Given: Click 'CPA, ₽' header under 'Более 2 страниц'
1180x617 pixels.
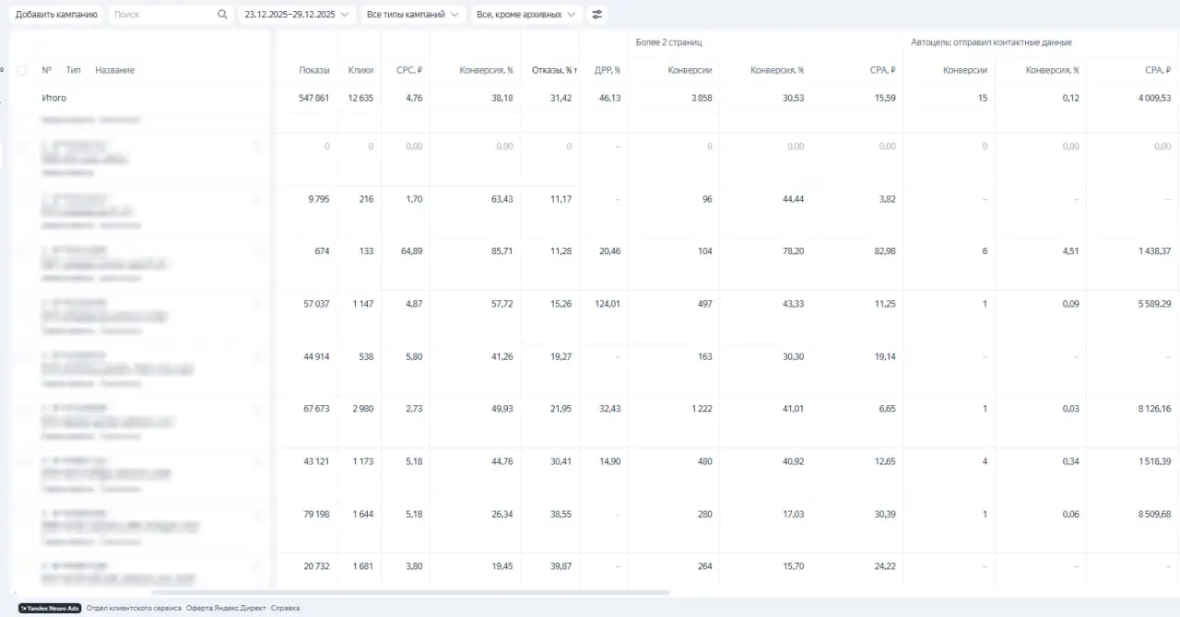Looking at the screenshot, I should tap(882, 70).
